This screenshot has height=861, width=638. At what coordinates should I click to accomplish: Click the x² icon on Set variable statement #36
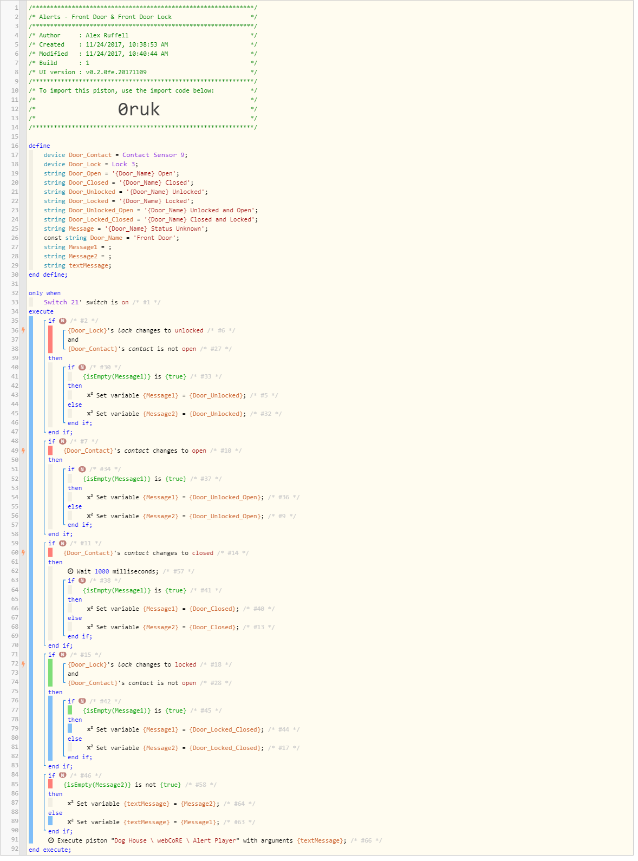90,497
